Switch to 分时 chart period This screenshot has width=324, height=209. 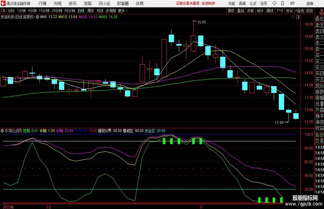point(11,11)
